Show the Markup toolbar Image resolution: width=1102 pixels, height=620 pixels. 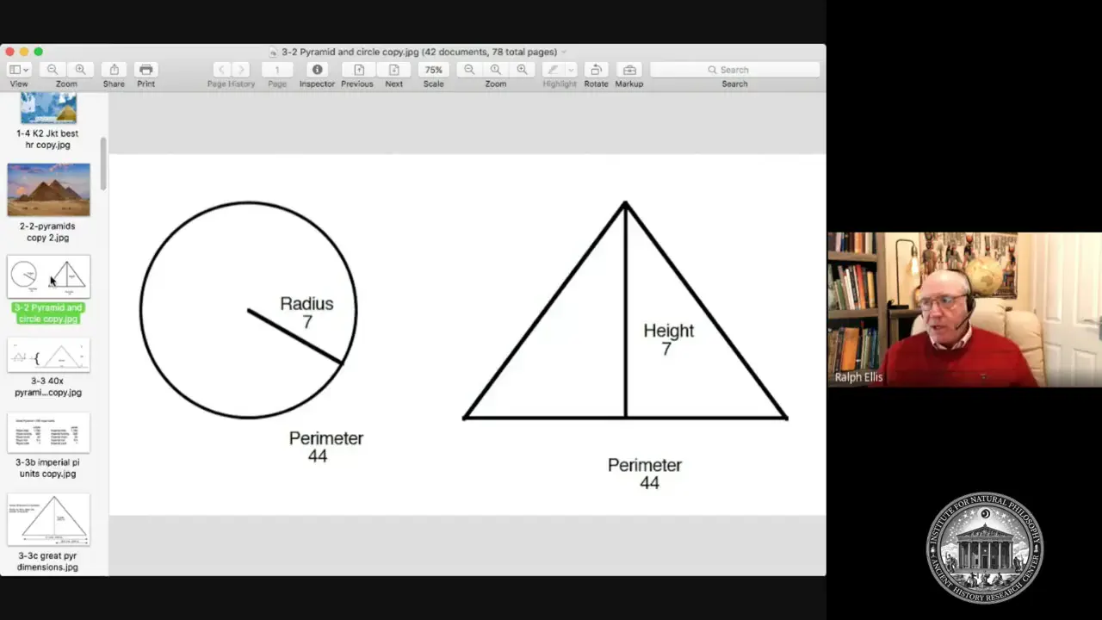629,70
